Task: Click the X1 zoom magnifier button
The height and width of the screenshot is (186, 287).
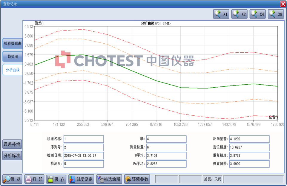Action: coord(221,14)
